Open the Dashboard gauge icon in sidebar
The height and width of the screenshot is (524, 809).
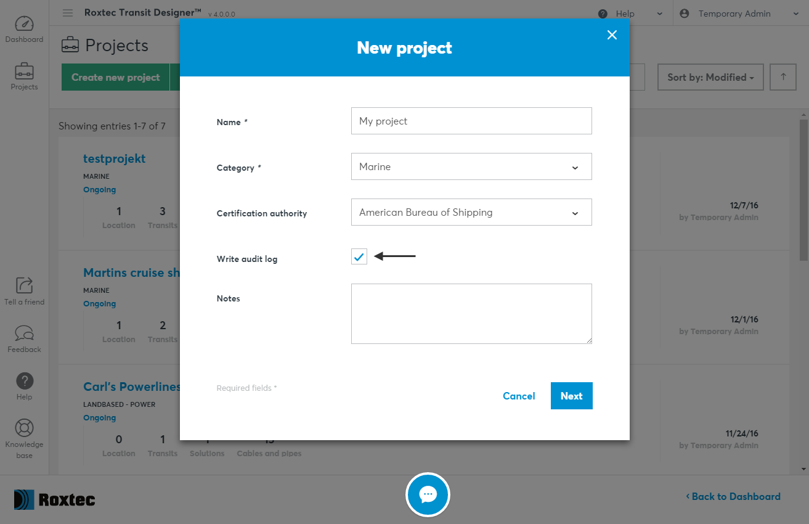pos(24,24)
